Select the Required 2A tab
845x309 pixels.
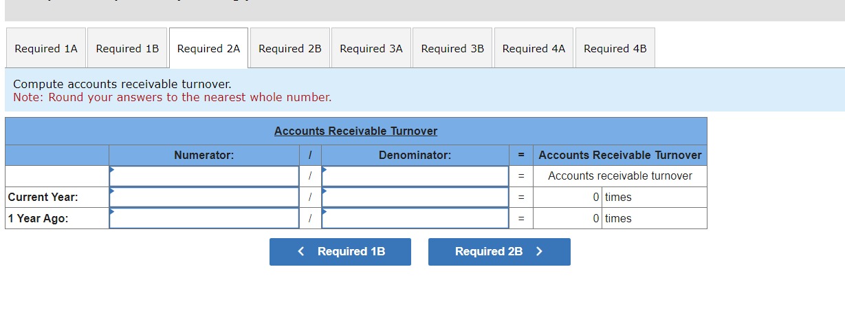tap(208, 48)
